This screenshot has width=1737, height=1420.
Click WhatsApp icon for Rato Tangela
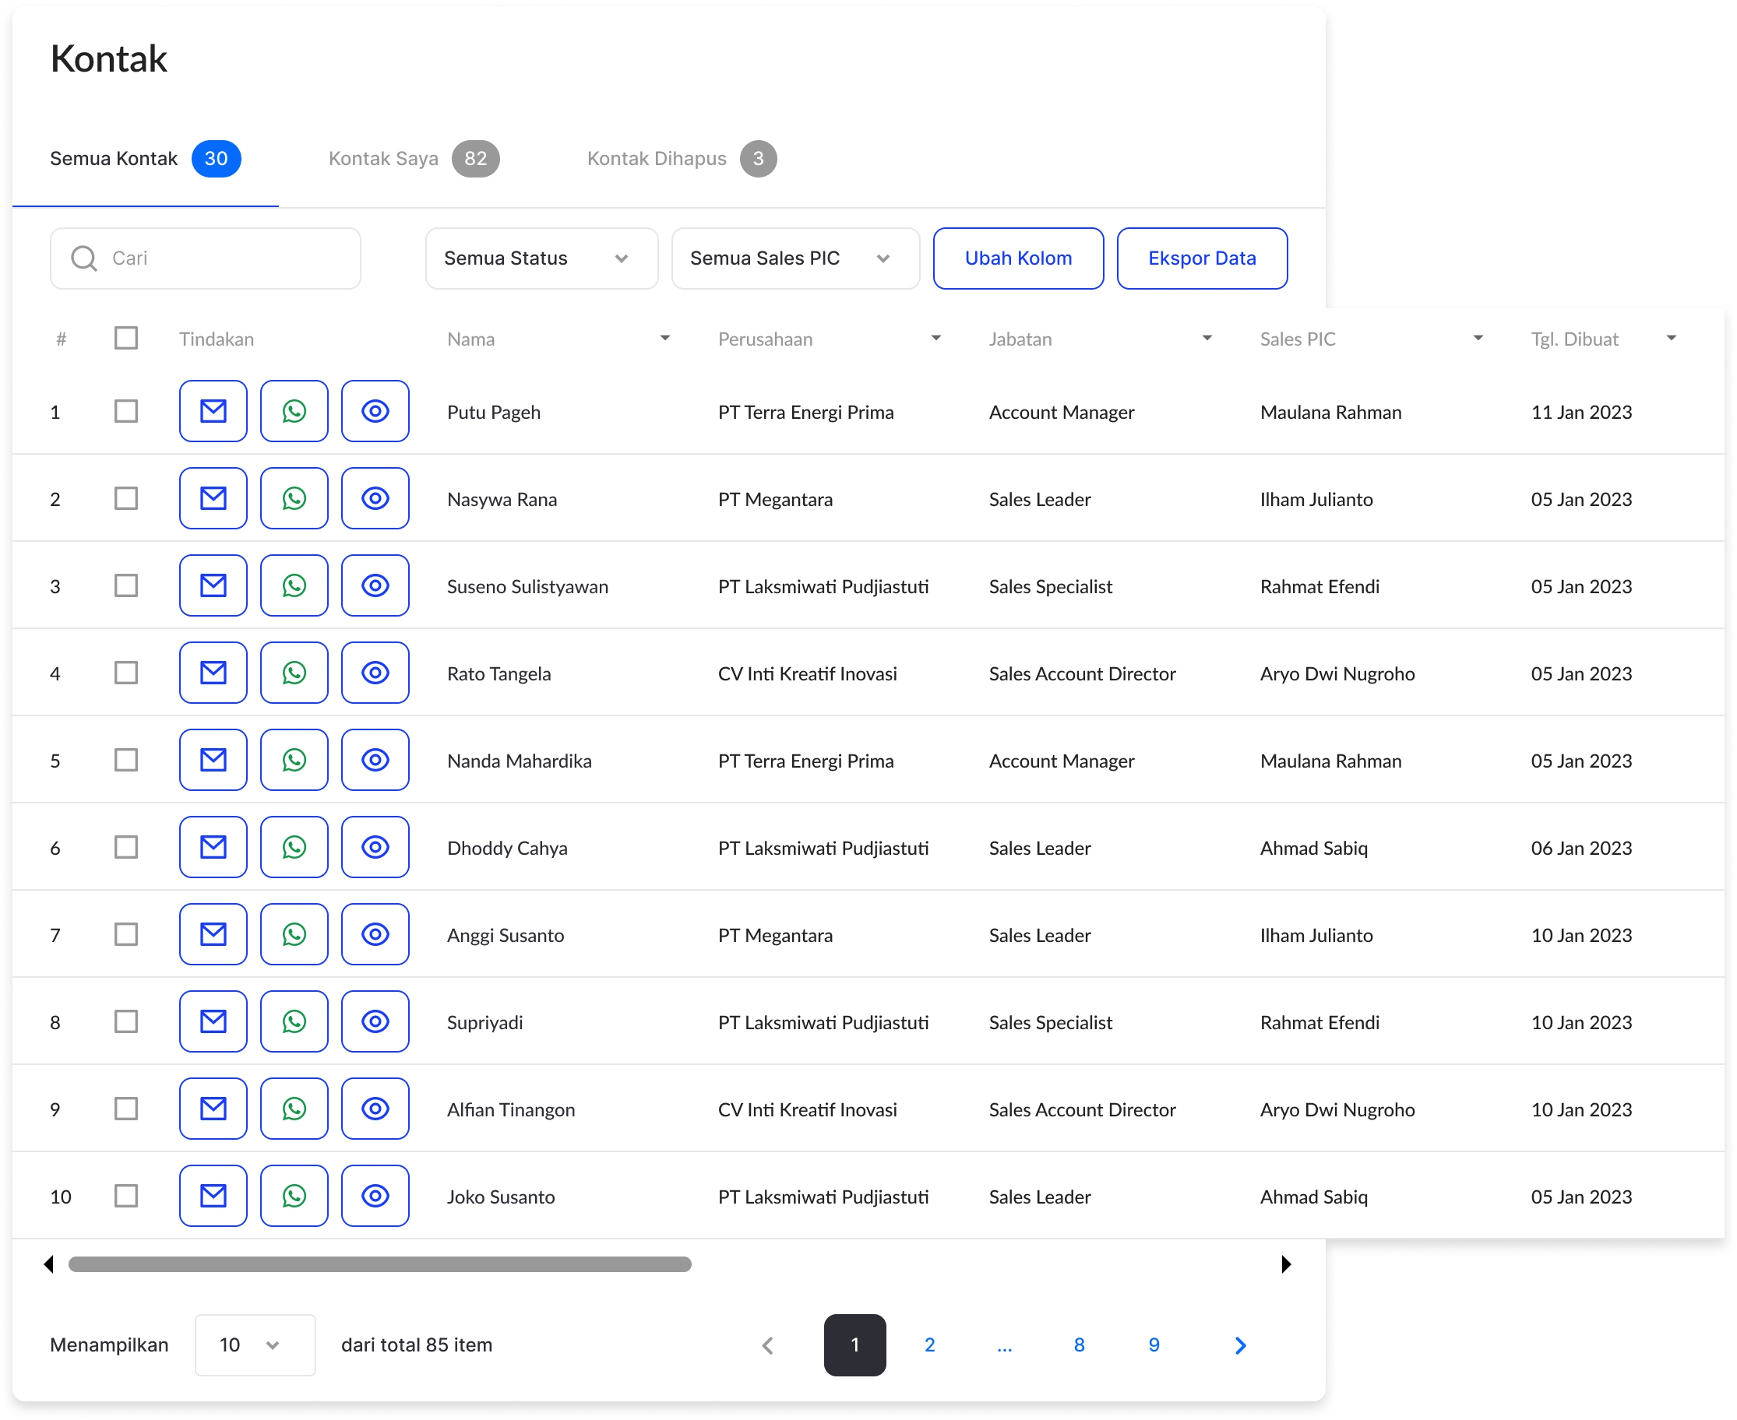tap(294, 673)
